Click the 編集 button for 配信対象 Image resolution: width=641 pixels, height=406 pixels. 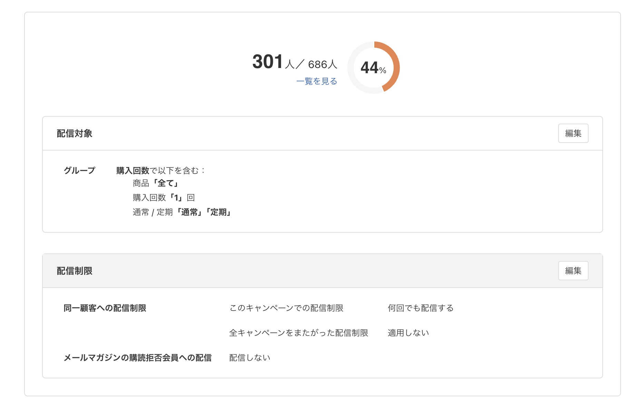573,133
